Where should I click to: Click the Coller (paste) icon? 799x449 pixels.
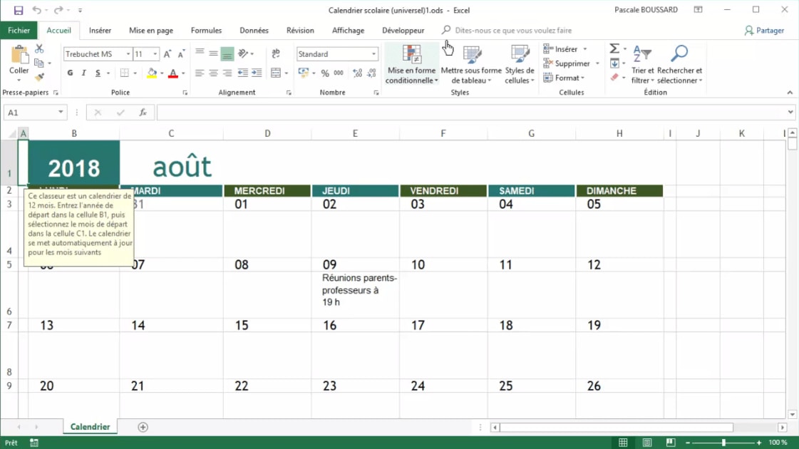[x=19, y=56]
